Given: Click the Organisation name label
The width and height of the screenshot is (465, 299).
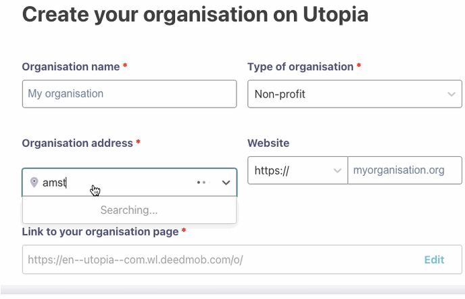Looking at the screenshot, I should click(x=71, y=67).
